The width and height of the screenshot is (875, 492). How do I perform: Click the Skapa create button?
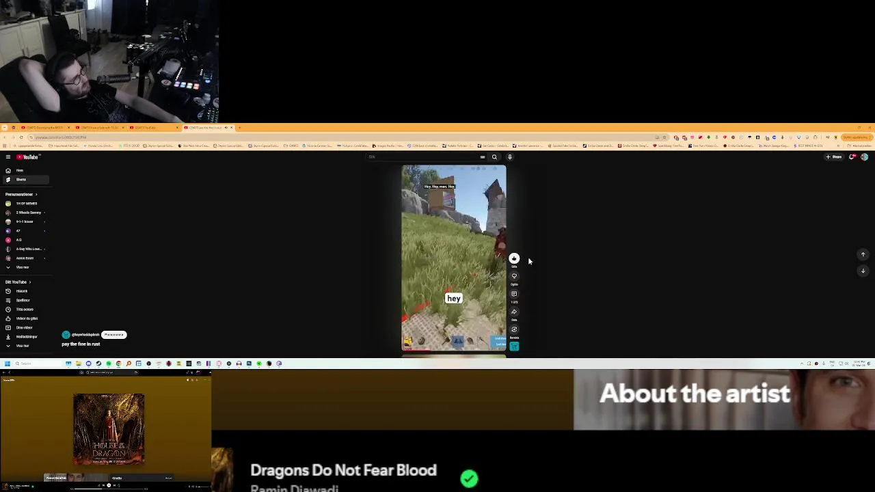click(x=833, y=157)
